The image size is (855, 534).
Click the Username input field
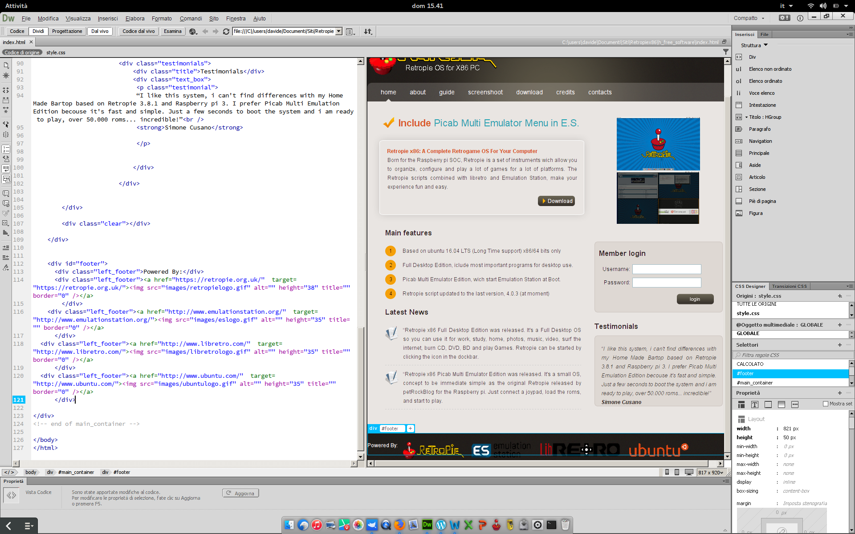pyautogui.click(x=667, y=269)
